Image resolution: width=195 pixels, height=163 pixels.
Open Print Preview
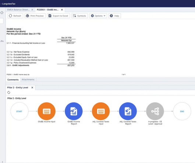(35, 16)
